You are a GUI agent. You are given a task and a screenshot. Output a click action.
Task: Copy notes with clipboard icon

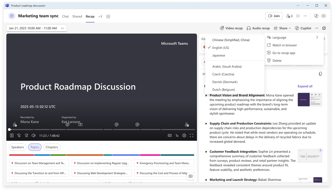point(320,74)
